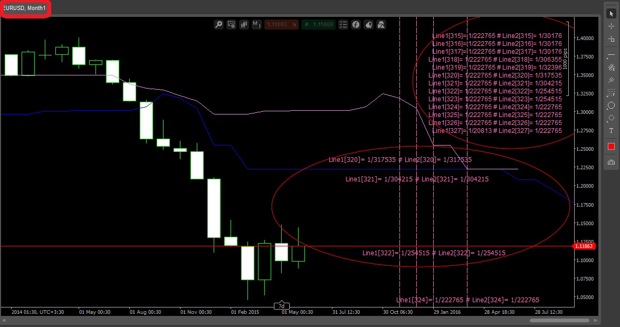Take a chart screenshot with camera icon
This screenshot has height=327, width=620.
(x=611, y=162)
